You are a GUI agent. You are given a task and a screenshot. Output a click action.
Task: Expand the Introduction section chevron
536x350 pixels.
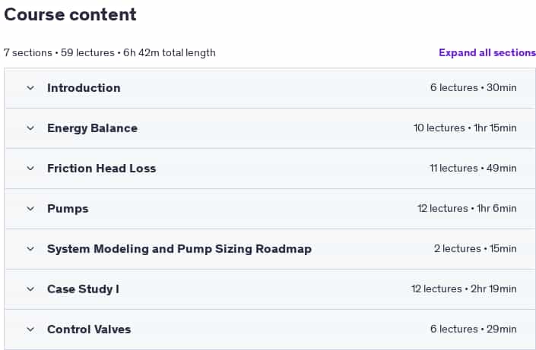click(30, 88)
